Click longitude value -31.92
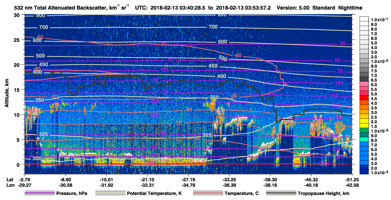Viewport: 391px width, 200px height. (x=106, y=185)
